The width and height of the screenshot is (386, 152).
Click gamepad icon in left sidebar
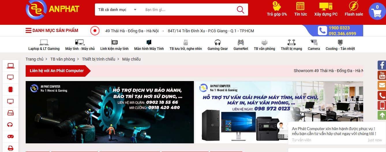11,136
